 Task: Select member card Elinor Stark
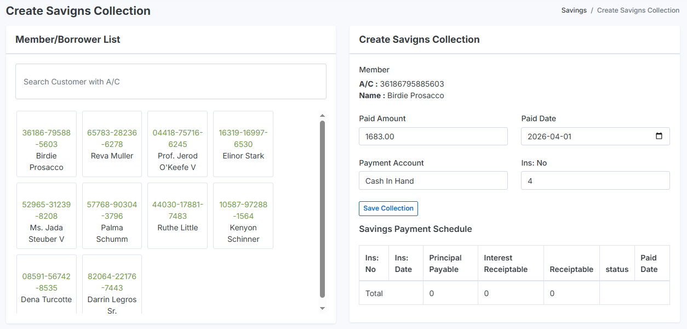coord(243,144)
